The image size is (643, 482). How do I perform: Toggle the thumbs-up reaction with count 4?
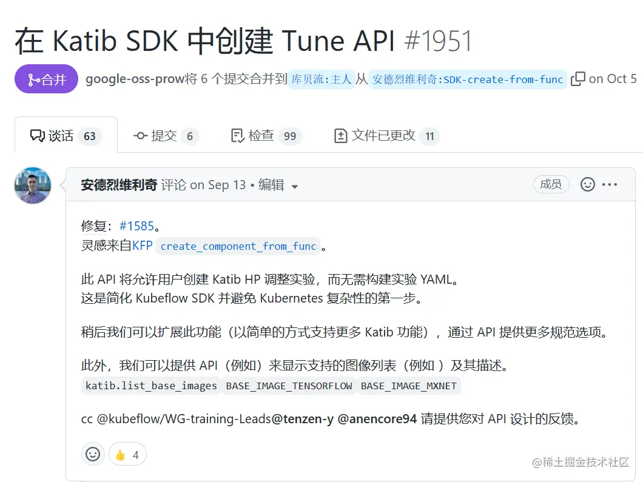point(127,454)
